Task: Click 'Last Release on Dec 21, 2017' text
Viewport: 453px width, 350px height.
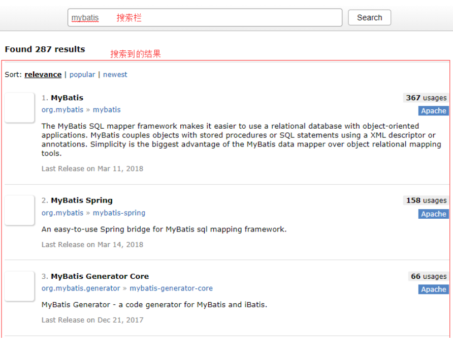Action: tap(92, 320)
